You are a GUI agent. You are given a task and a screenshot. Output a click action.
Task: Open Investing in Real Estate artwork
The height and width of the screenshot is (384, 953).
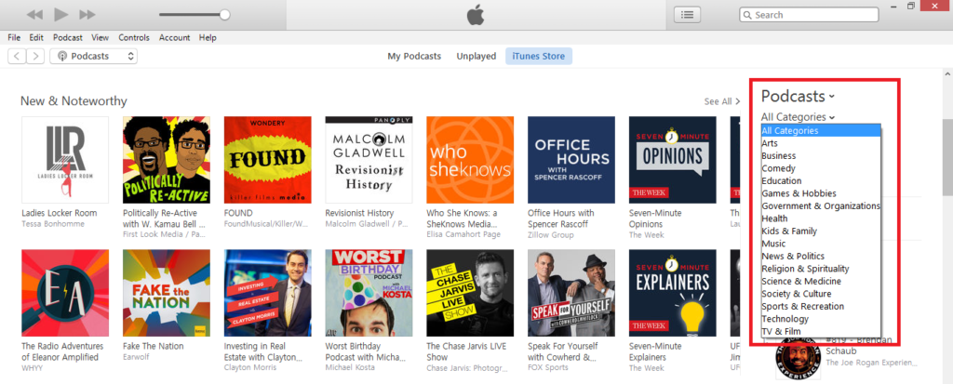tap(267, 293)
